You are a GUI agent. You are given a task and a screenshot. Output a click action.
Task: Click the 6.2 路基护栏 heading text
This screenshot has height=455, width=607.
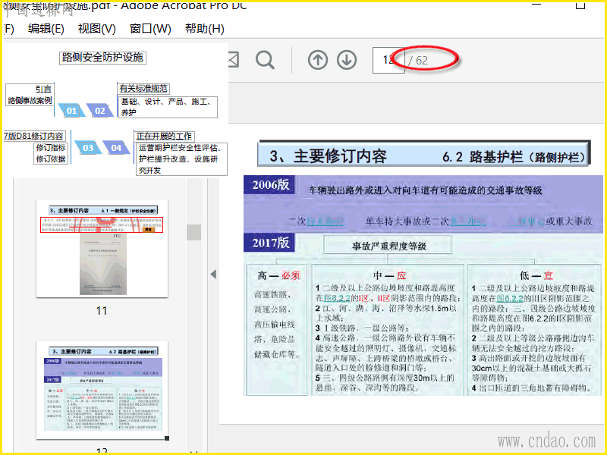514,157
